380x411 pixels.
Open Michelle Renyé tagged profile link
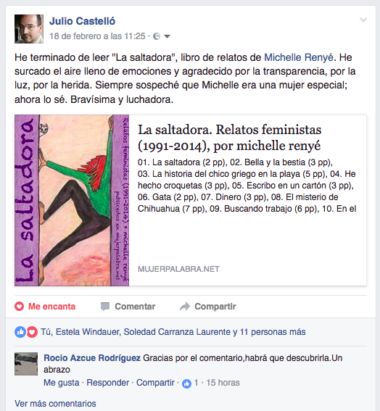pos(299,57)
